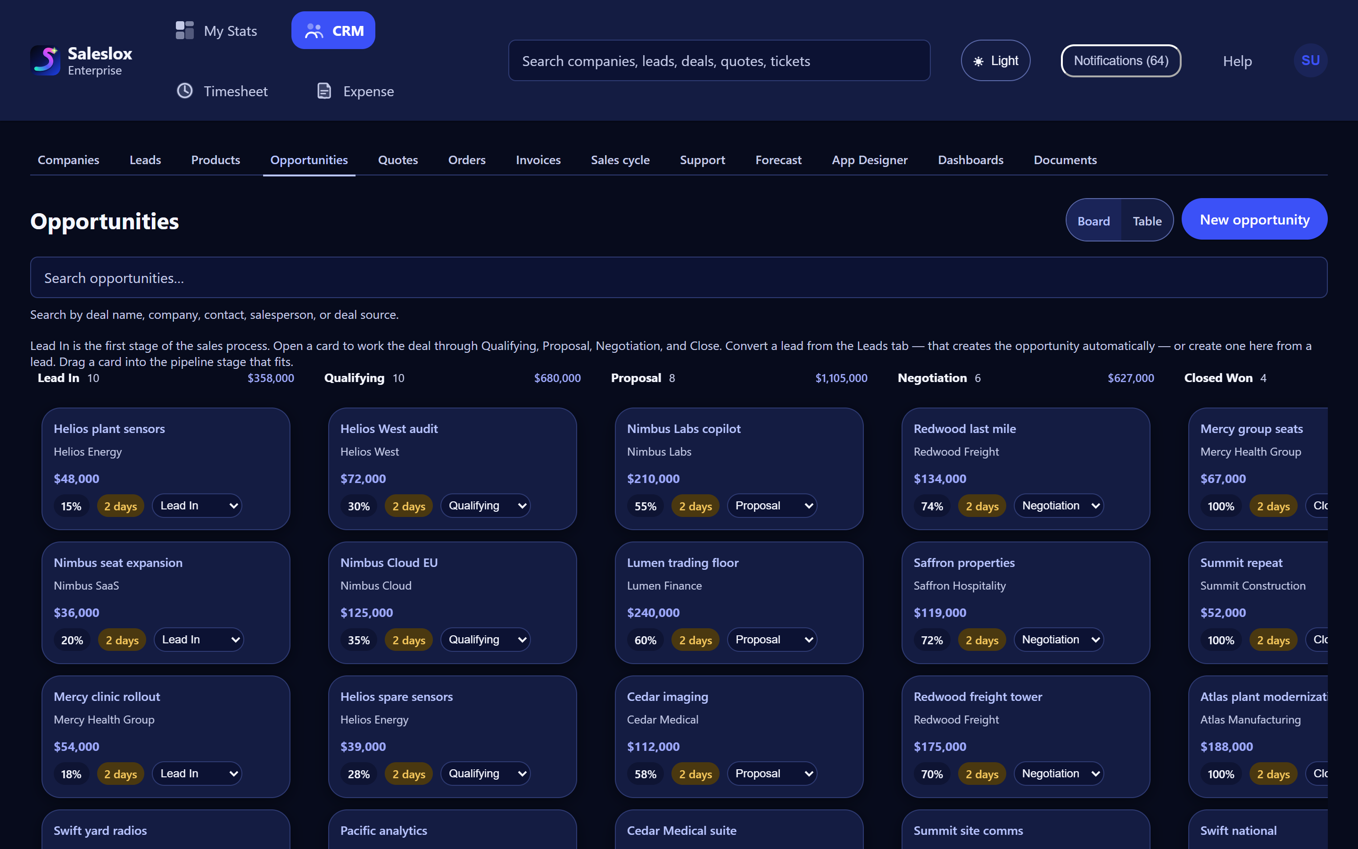Click the CRM people icon

pos(314,31)
